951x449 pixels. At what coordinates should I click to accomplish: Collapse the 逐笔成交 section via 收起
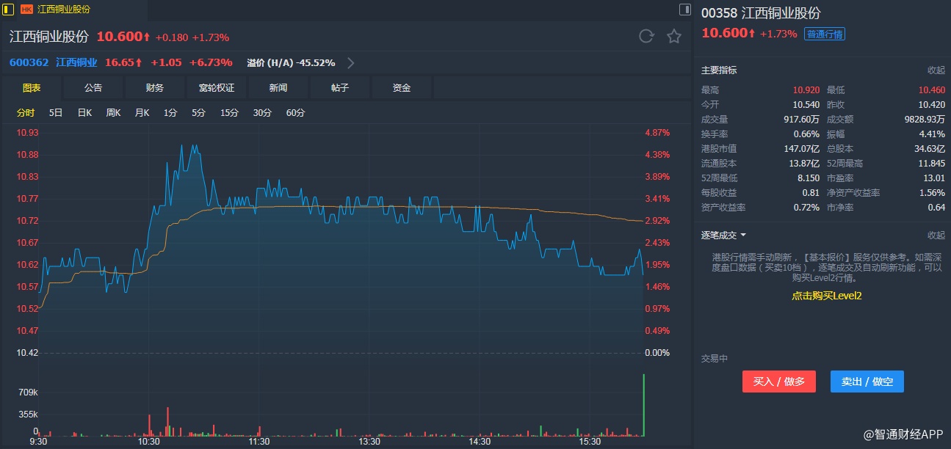pos(936,235)
